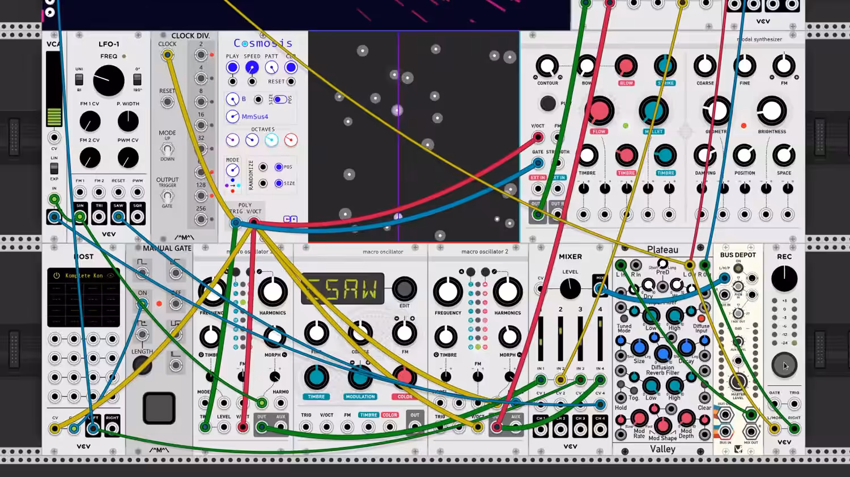Click the power icon on Host module display
Viewport: 850px width, 477px height.
[x=56, y=276]
